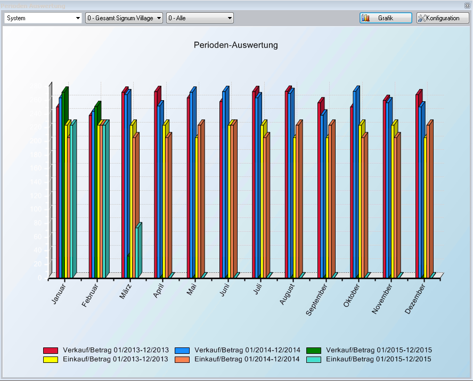Image resolution: width=473 pixels, height=381 pixels.
Task: Click the Perioden-Auswertung chart title
Action: coord(236,45)
